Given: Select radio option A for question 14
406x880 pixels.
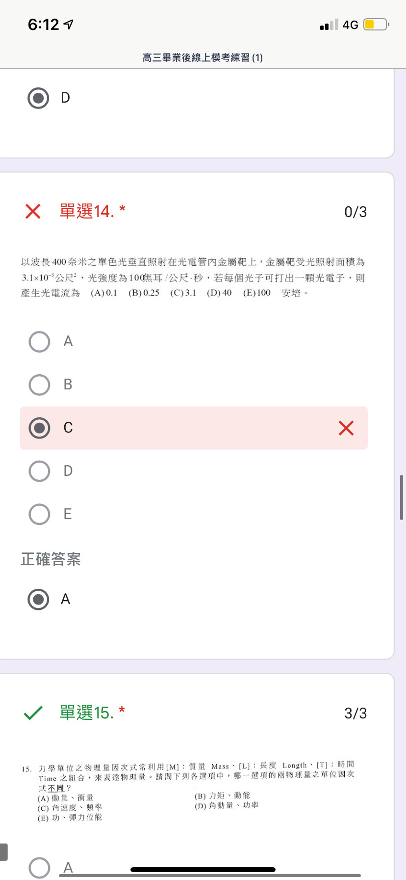Looking at the screenshot, I should 39,342.
